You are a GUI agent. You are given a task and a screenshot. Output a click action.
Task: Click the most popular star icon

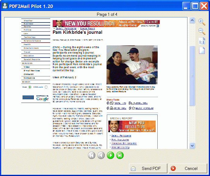[133, 108]
